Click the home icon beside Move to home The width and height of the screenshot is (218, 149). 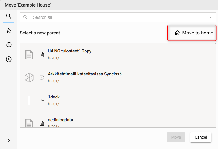[177, 33]
